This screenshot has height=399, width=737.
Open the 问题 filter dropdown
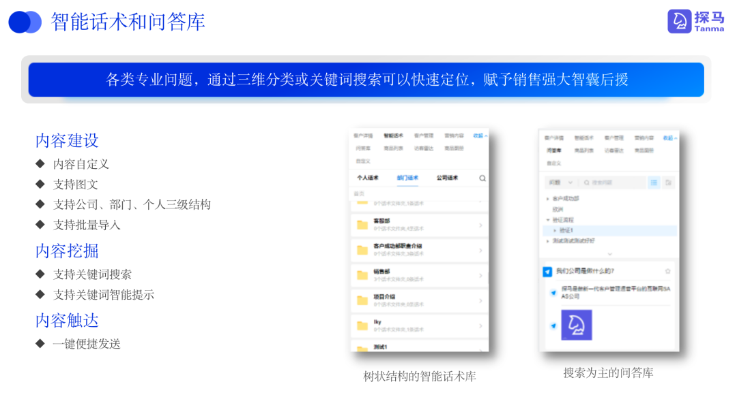561,182
